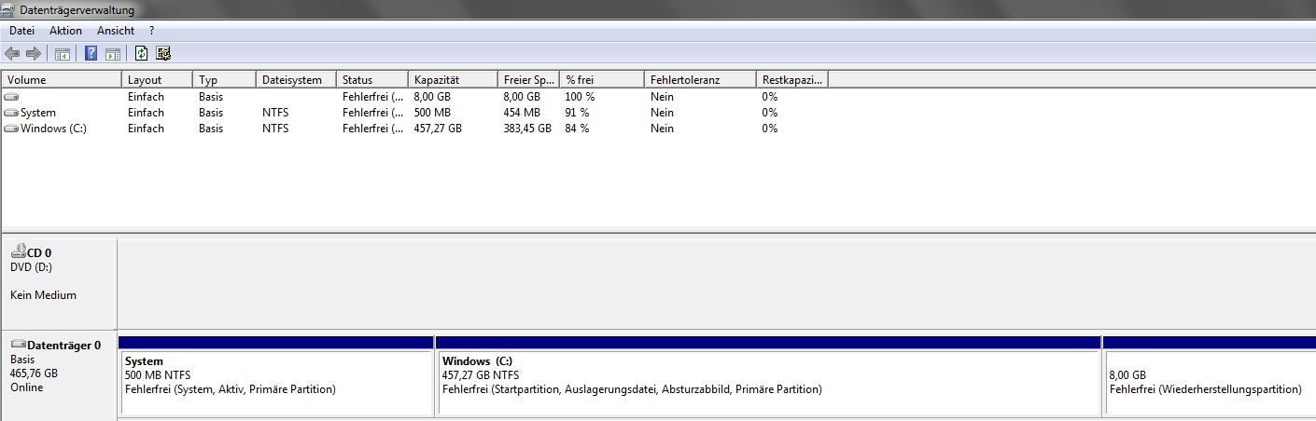Select the 8,00 GB Wiederherstellungspartition block
The width and height of the screenshot is (1316, 421).
point(1210,376)
